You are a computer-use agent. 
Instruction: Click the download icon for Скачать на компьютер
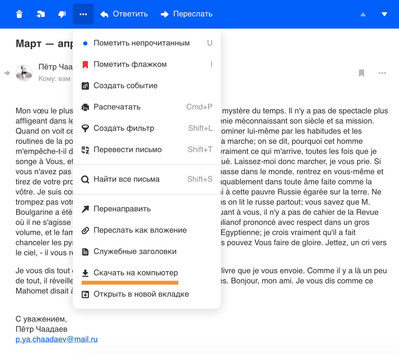[x=85, y=273]
